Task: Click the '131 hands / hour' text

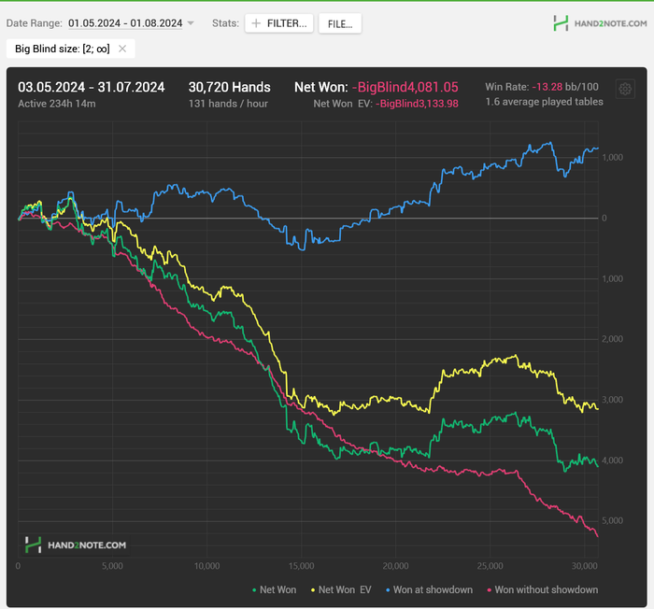Action: pyautogui.click(x=228, y=104)
